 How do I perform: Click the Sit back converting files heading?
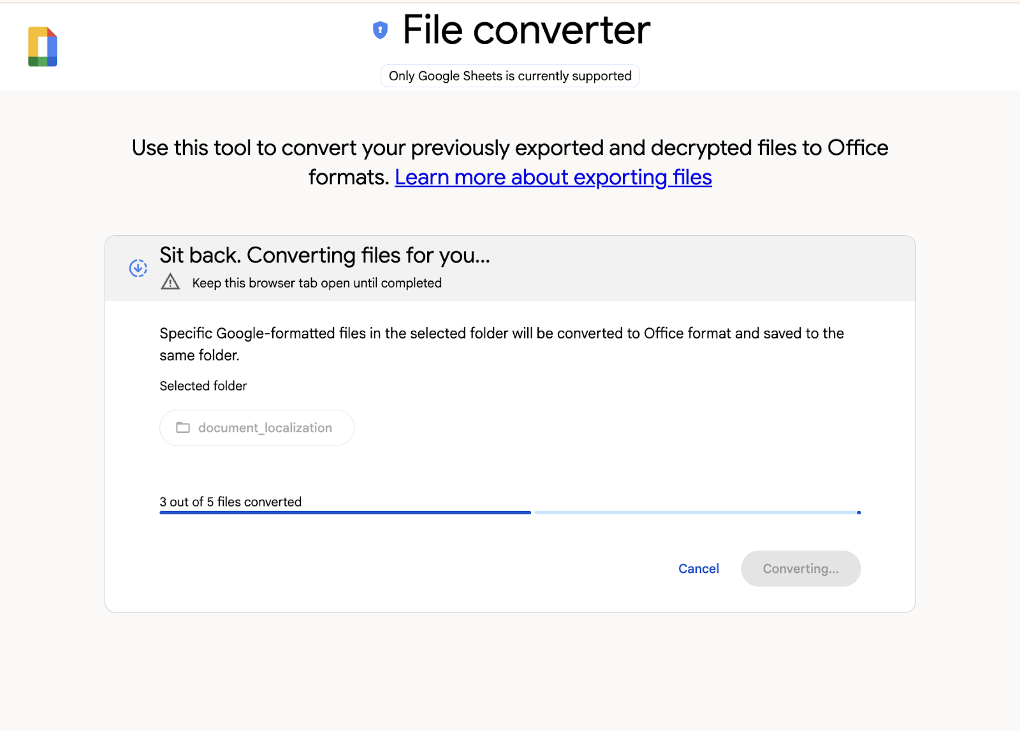tap(324, 255)
